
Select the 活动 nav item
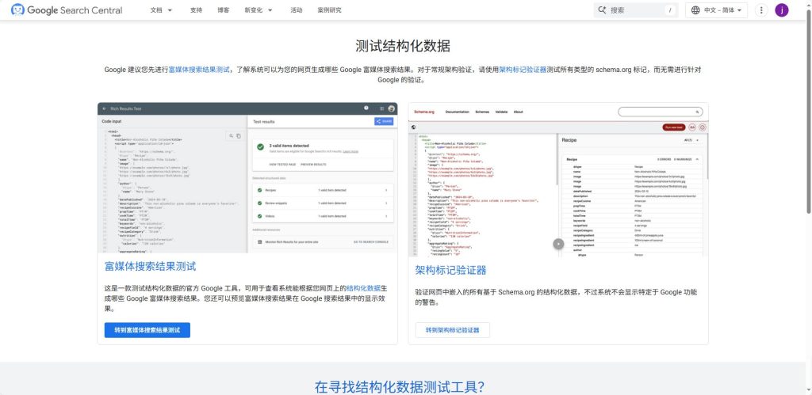tap(297, 10)
